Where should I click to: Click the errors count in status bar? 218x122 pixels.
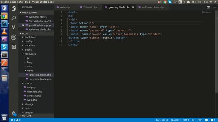click(x=13, y=120)
